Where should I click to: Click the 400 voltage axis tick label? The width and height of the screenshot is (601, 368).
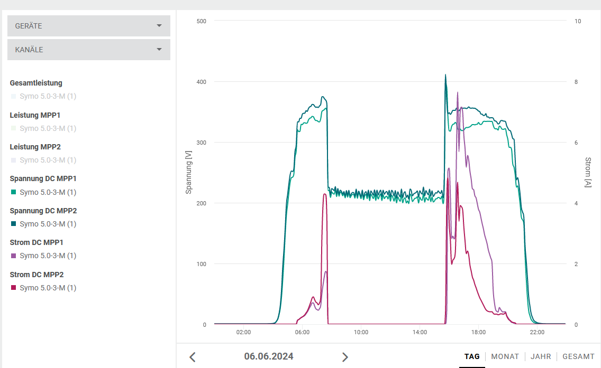pos(201,82)
